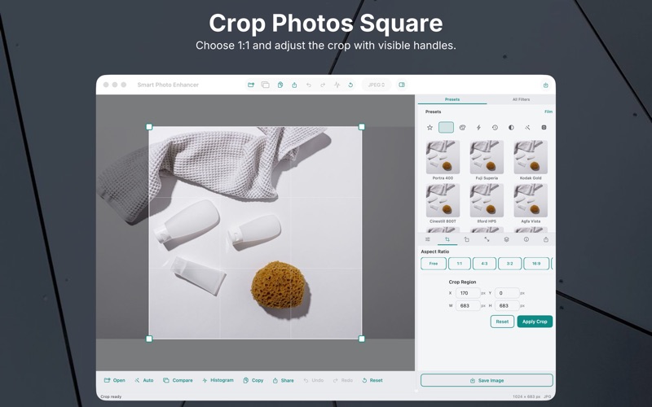Switch to the Presets tab

452,99
